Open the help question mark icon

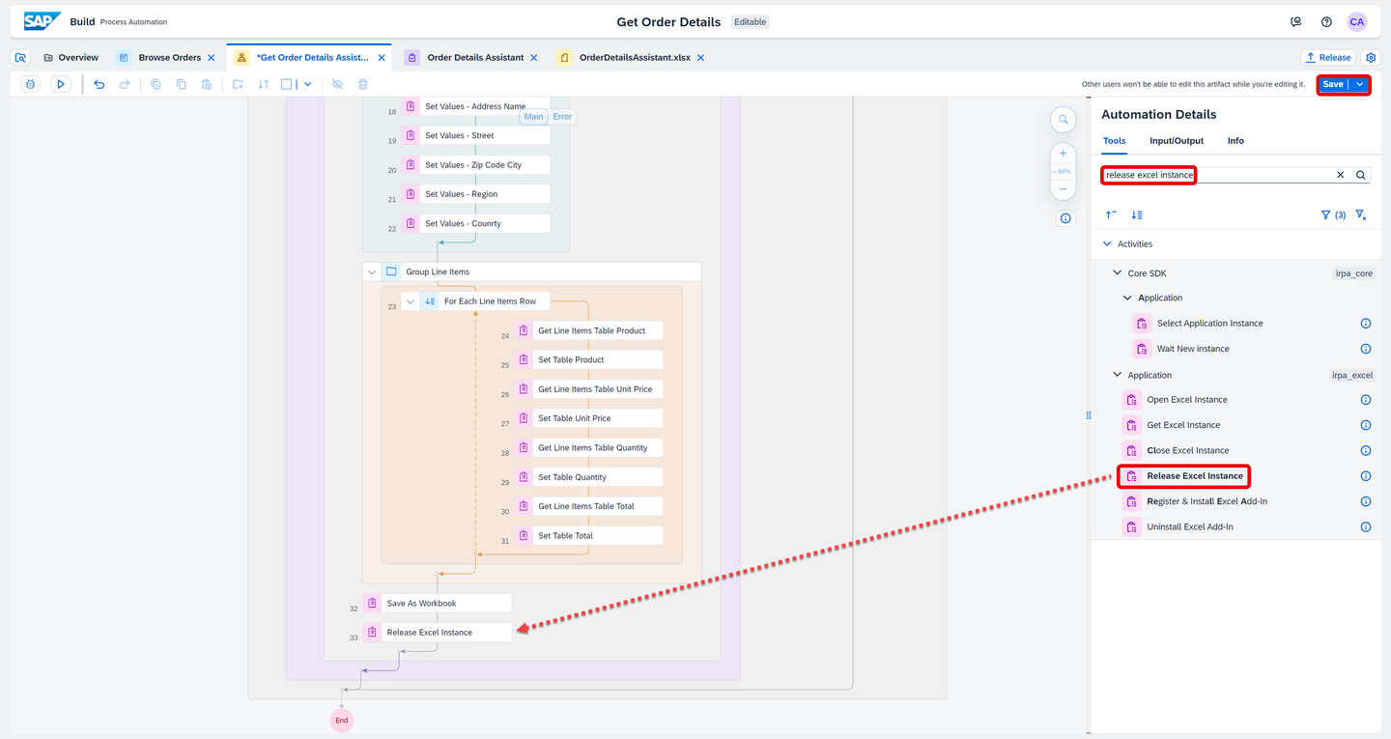[1326, 21]
